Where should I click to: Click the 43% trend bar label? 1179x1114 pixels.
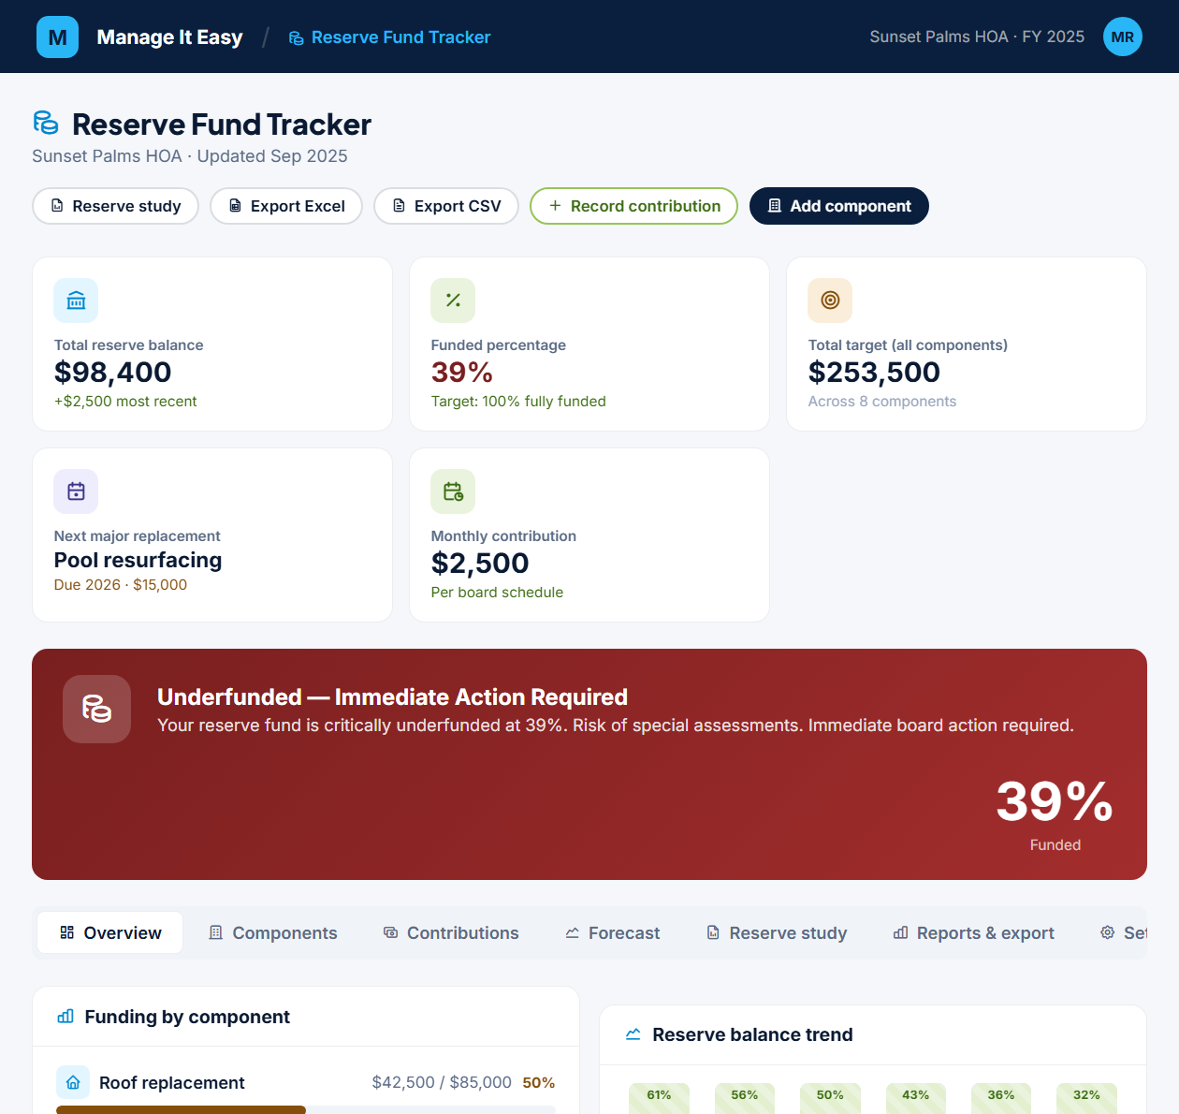pyautogui.click(x=916, y=1094)
